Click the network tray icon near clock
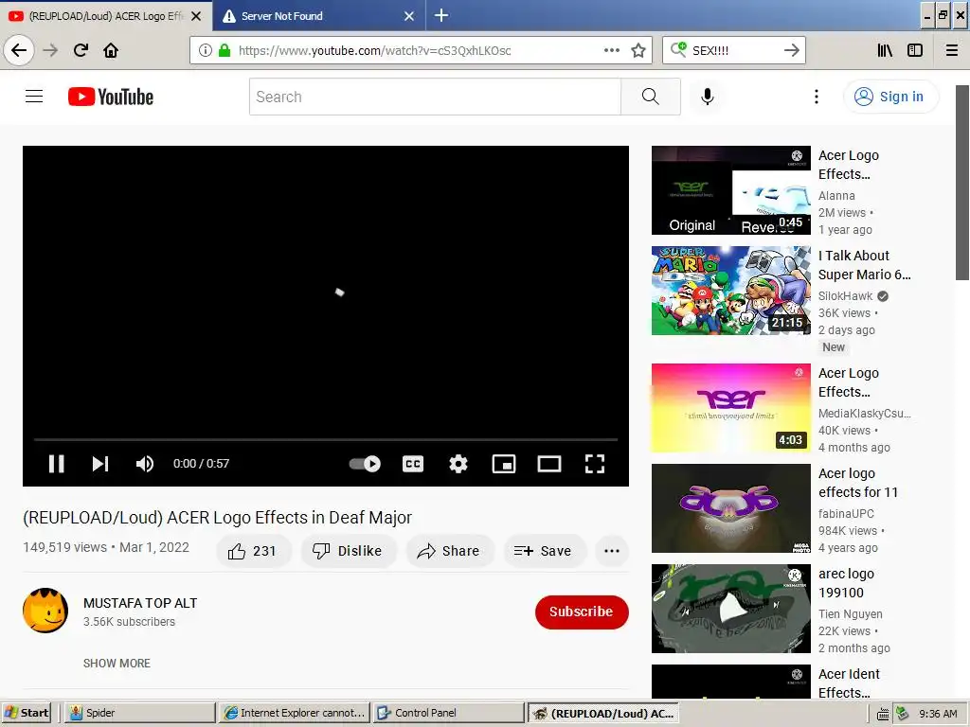 point(902,713)
